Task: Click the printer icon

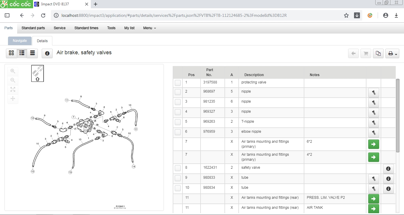Action: point(390,53)
